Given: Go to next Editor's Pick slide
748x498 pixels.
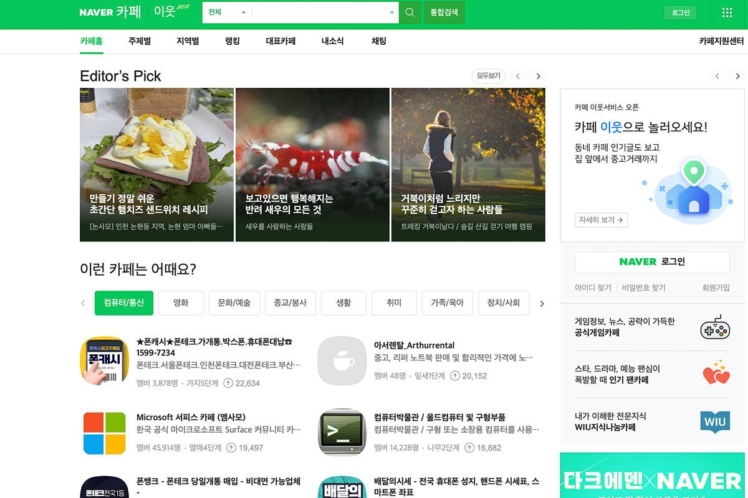Looking at the screenshot, I should [x=538, y=76].
